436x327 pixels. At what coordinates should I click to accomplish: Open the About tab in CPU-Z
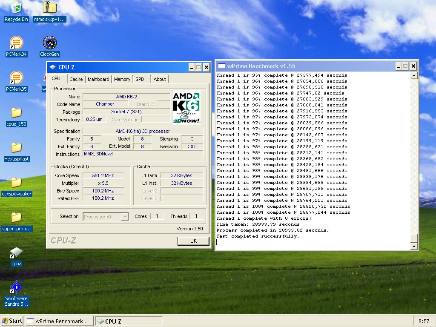coord(160,79)
